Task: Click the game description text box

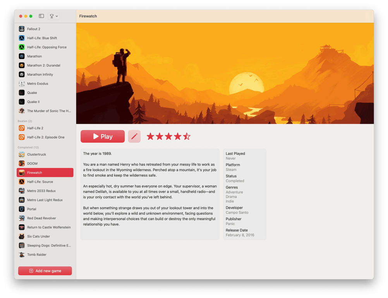Action: 150,194
